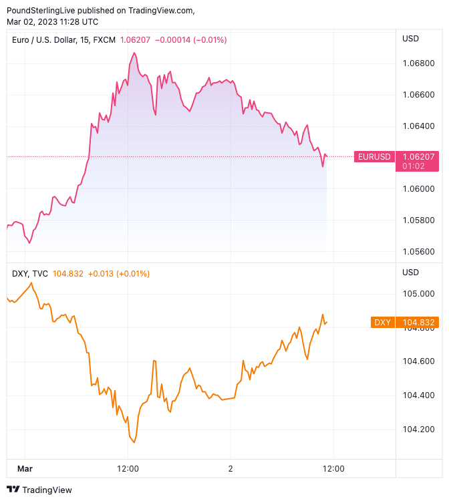Click the first 12:00 time axis label

pyautogui.click(x=128, y=469)
